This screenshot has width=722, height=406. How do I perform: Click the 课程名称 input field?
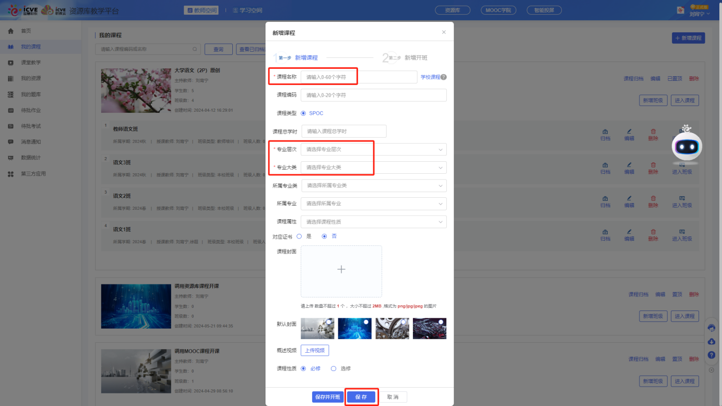pos(359,77)
